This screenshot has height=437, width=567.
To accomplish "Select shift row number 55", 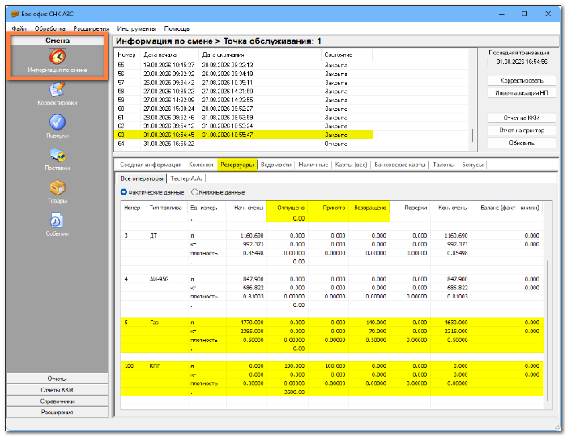I will (x=243, y=65).
